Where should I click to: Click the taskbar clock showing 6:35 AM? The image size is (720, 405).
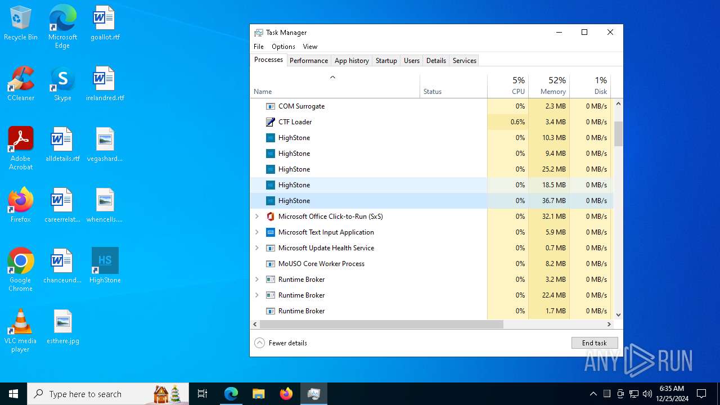[x=672, y=394]
